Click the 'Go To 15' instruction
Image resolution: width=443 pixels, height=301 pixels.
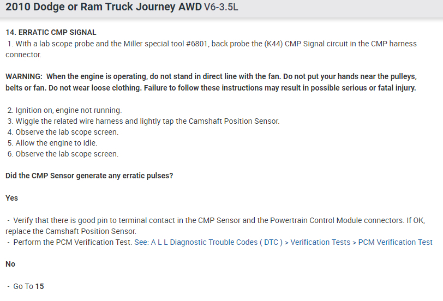[28, 286]
